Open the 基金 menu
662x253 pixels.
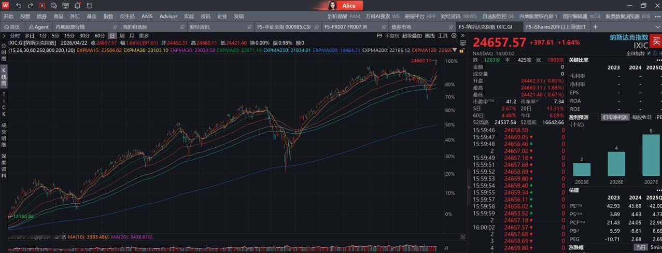(91, 17)
